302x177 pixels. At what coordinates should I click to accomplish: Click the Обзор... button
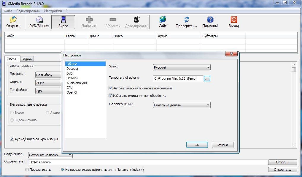point(282,162)
